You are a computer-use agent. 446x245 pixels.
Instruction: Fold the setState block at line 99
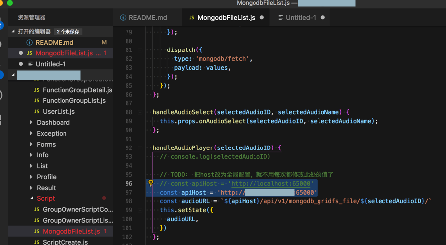[140, 210]
